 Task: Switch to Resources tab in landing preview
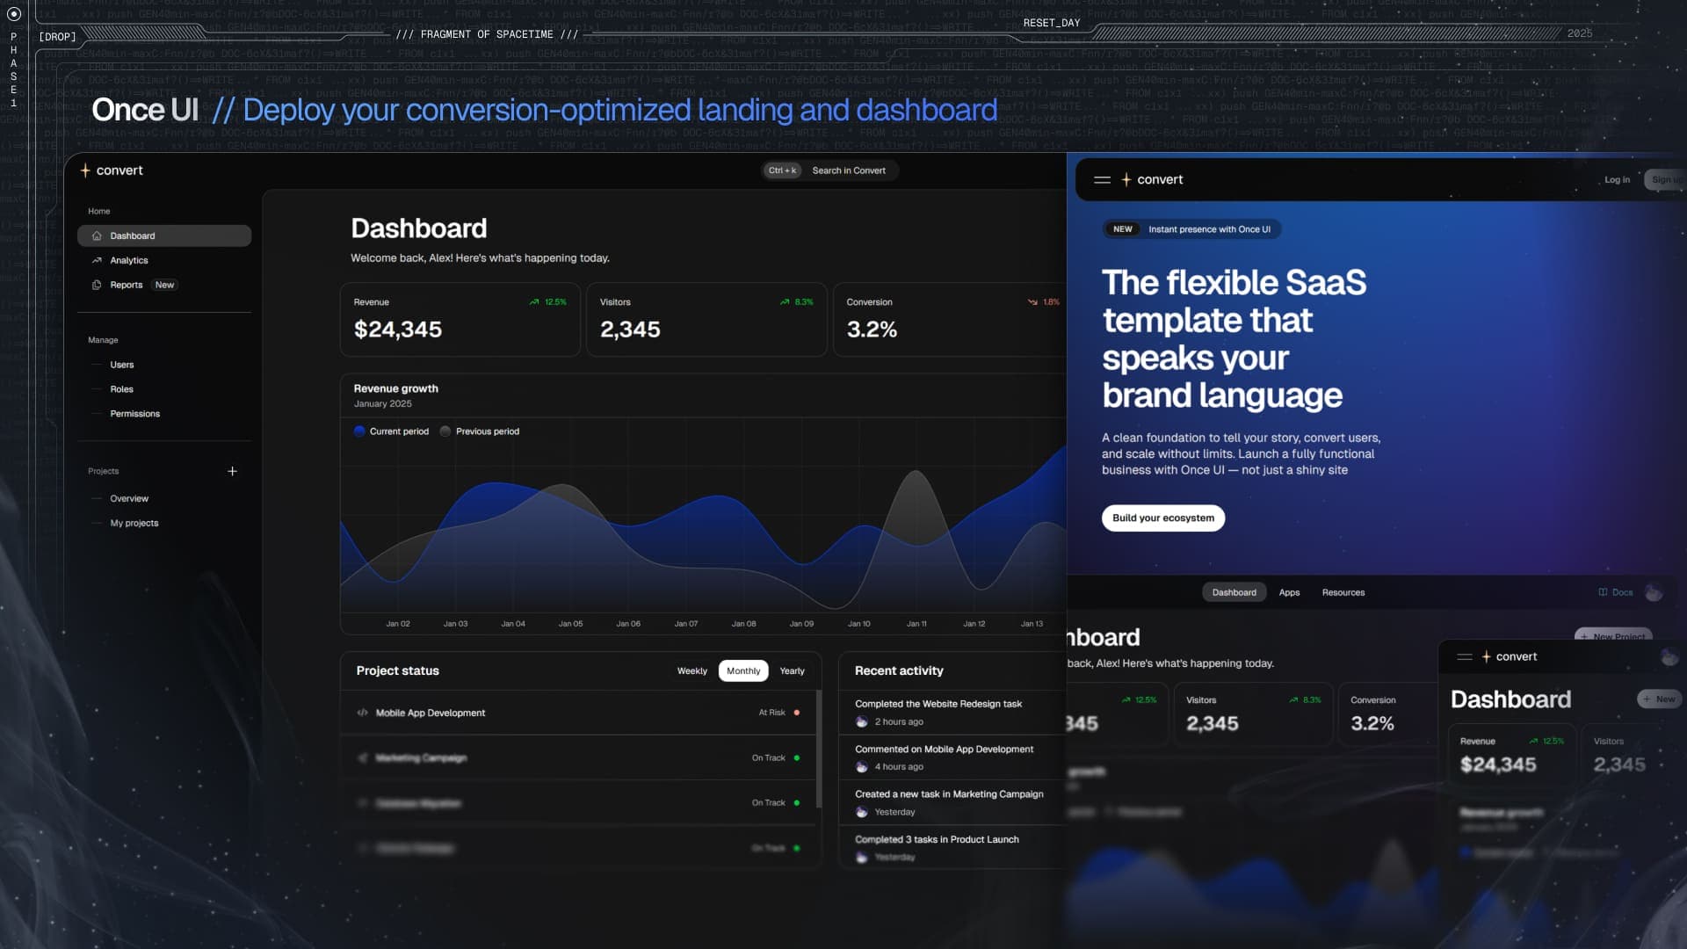1343,592
